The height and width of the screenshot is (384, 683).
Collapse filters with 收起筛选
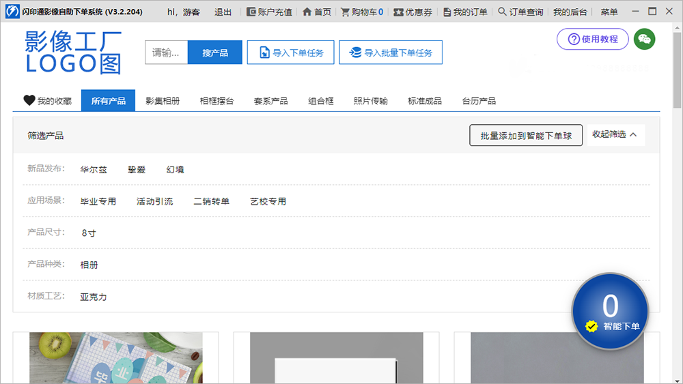pos(615,135)
